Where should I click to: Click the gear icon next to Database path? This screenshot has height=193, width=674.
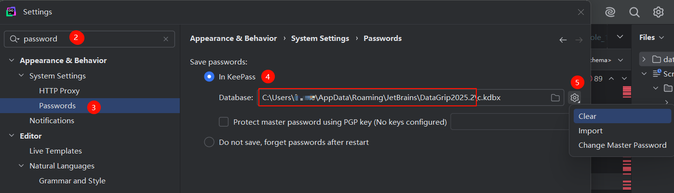(574, 98)
